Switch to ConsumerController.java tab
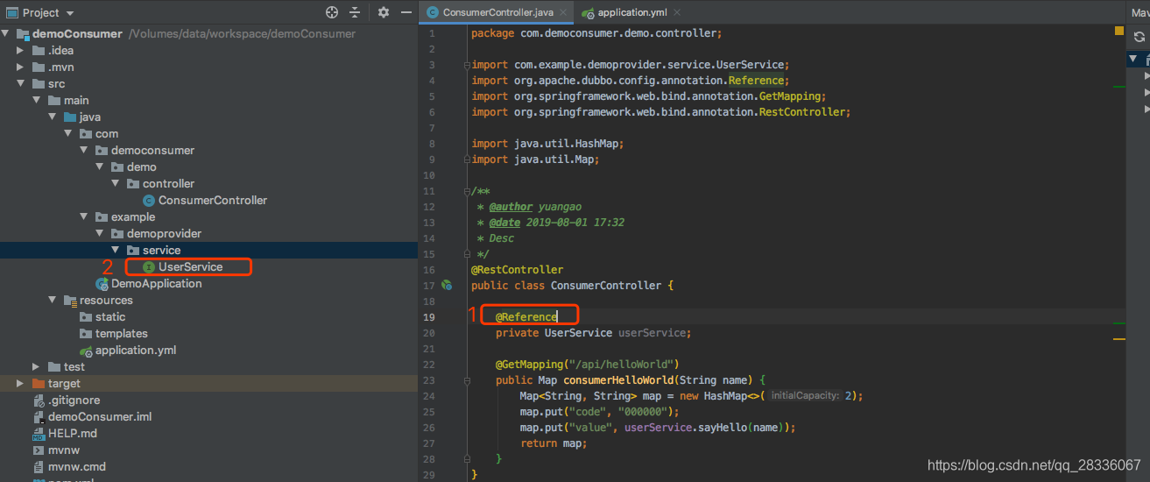The image size is (1150, 482). [497, 13]
